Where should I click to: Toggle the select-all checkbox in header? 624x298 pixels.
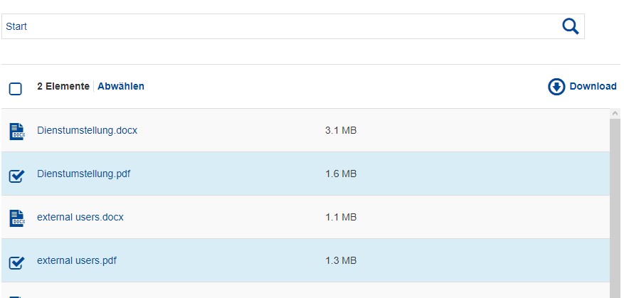tap(16, 89)
